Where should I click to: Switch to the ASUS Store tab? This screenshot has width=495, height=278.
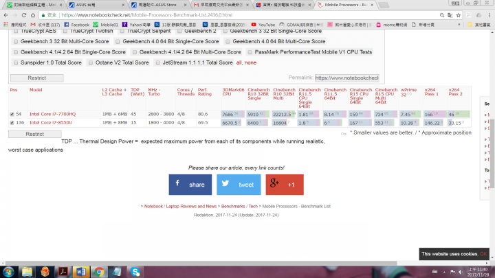(x=159, y=5)
